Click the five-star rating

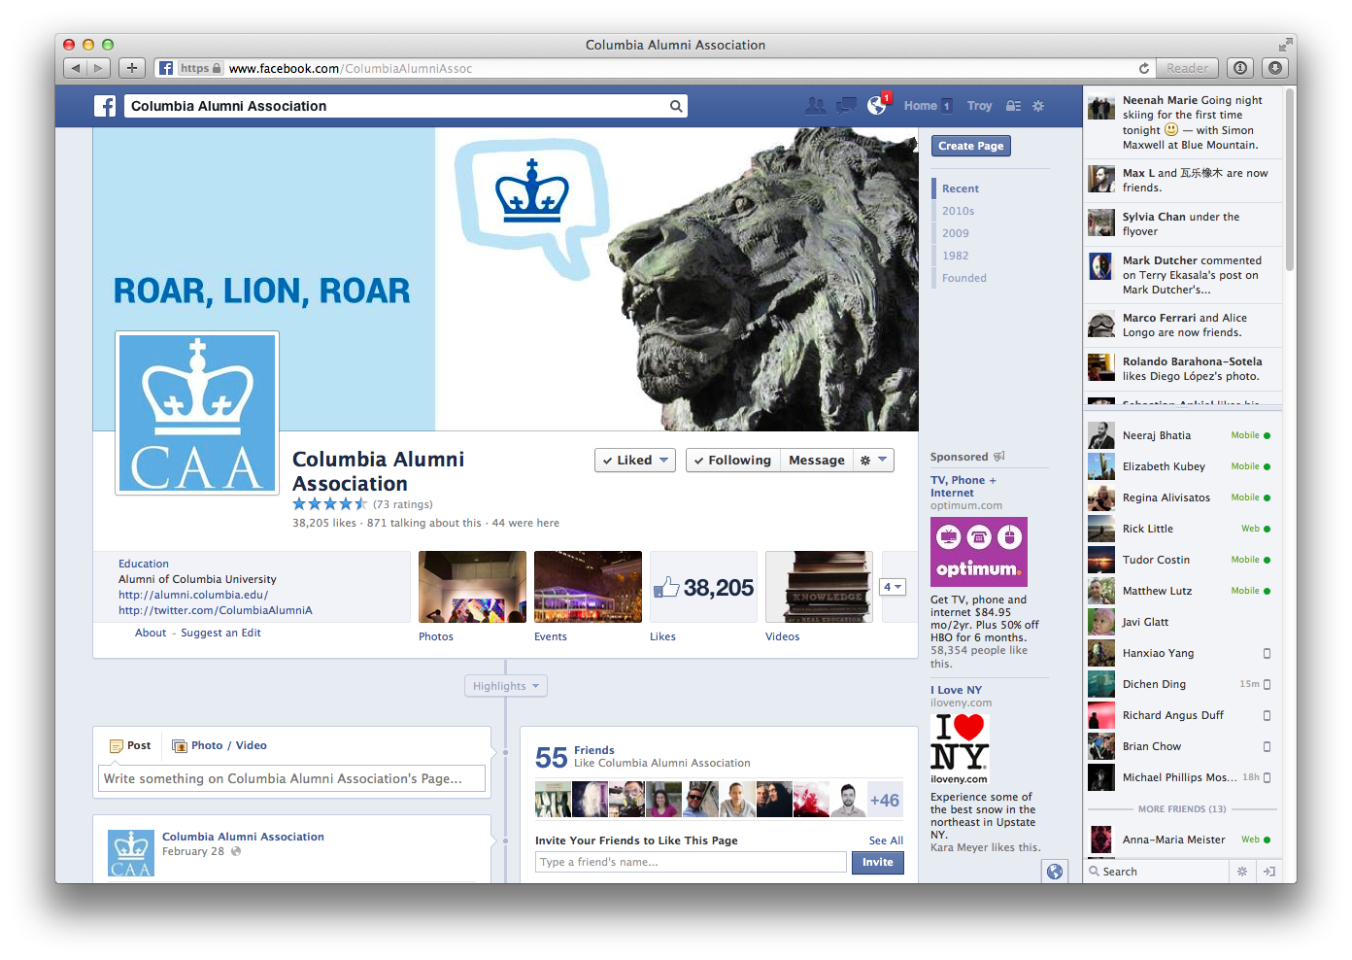[x=330, y=503]
